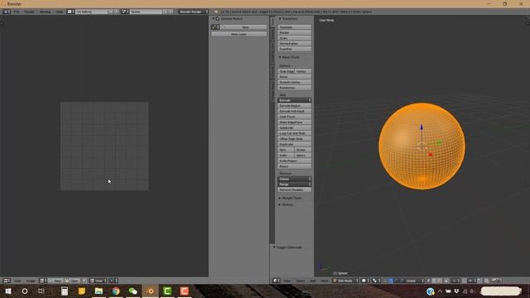The height and width of the screenshot is (298, 530).
Task: Click the 3D cursor on the sphere
Action: 422,147
